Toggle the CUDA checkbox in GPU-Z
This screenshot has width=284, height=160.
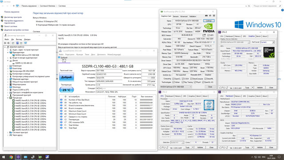tap(183, 79)
